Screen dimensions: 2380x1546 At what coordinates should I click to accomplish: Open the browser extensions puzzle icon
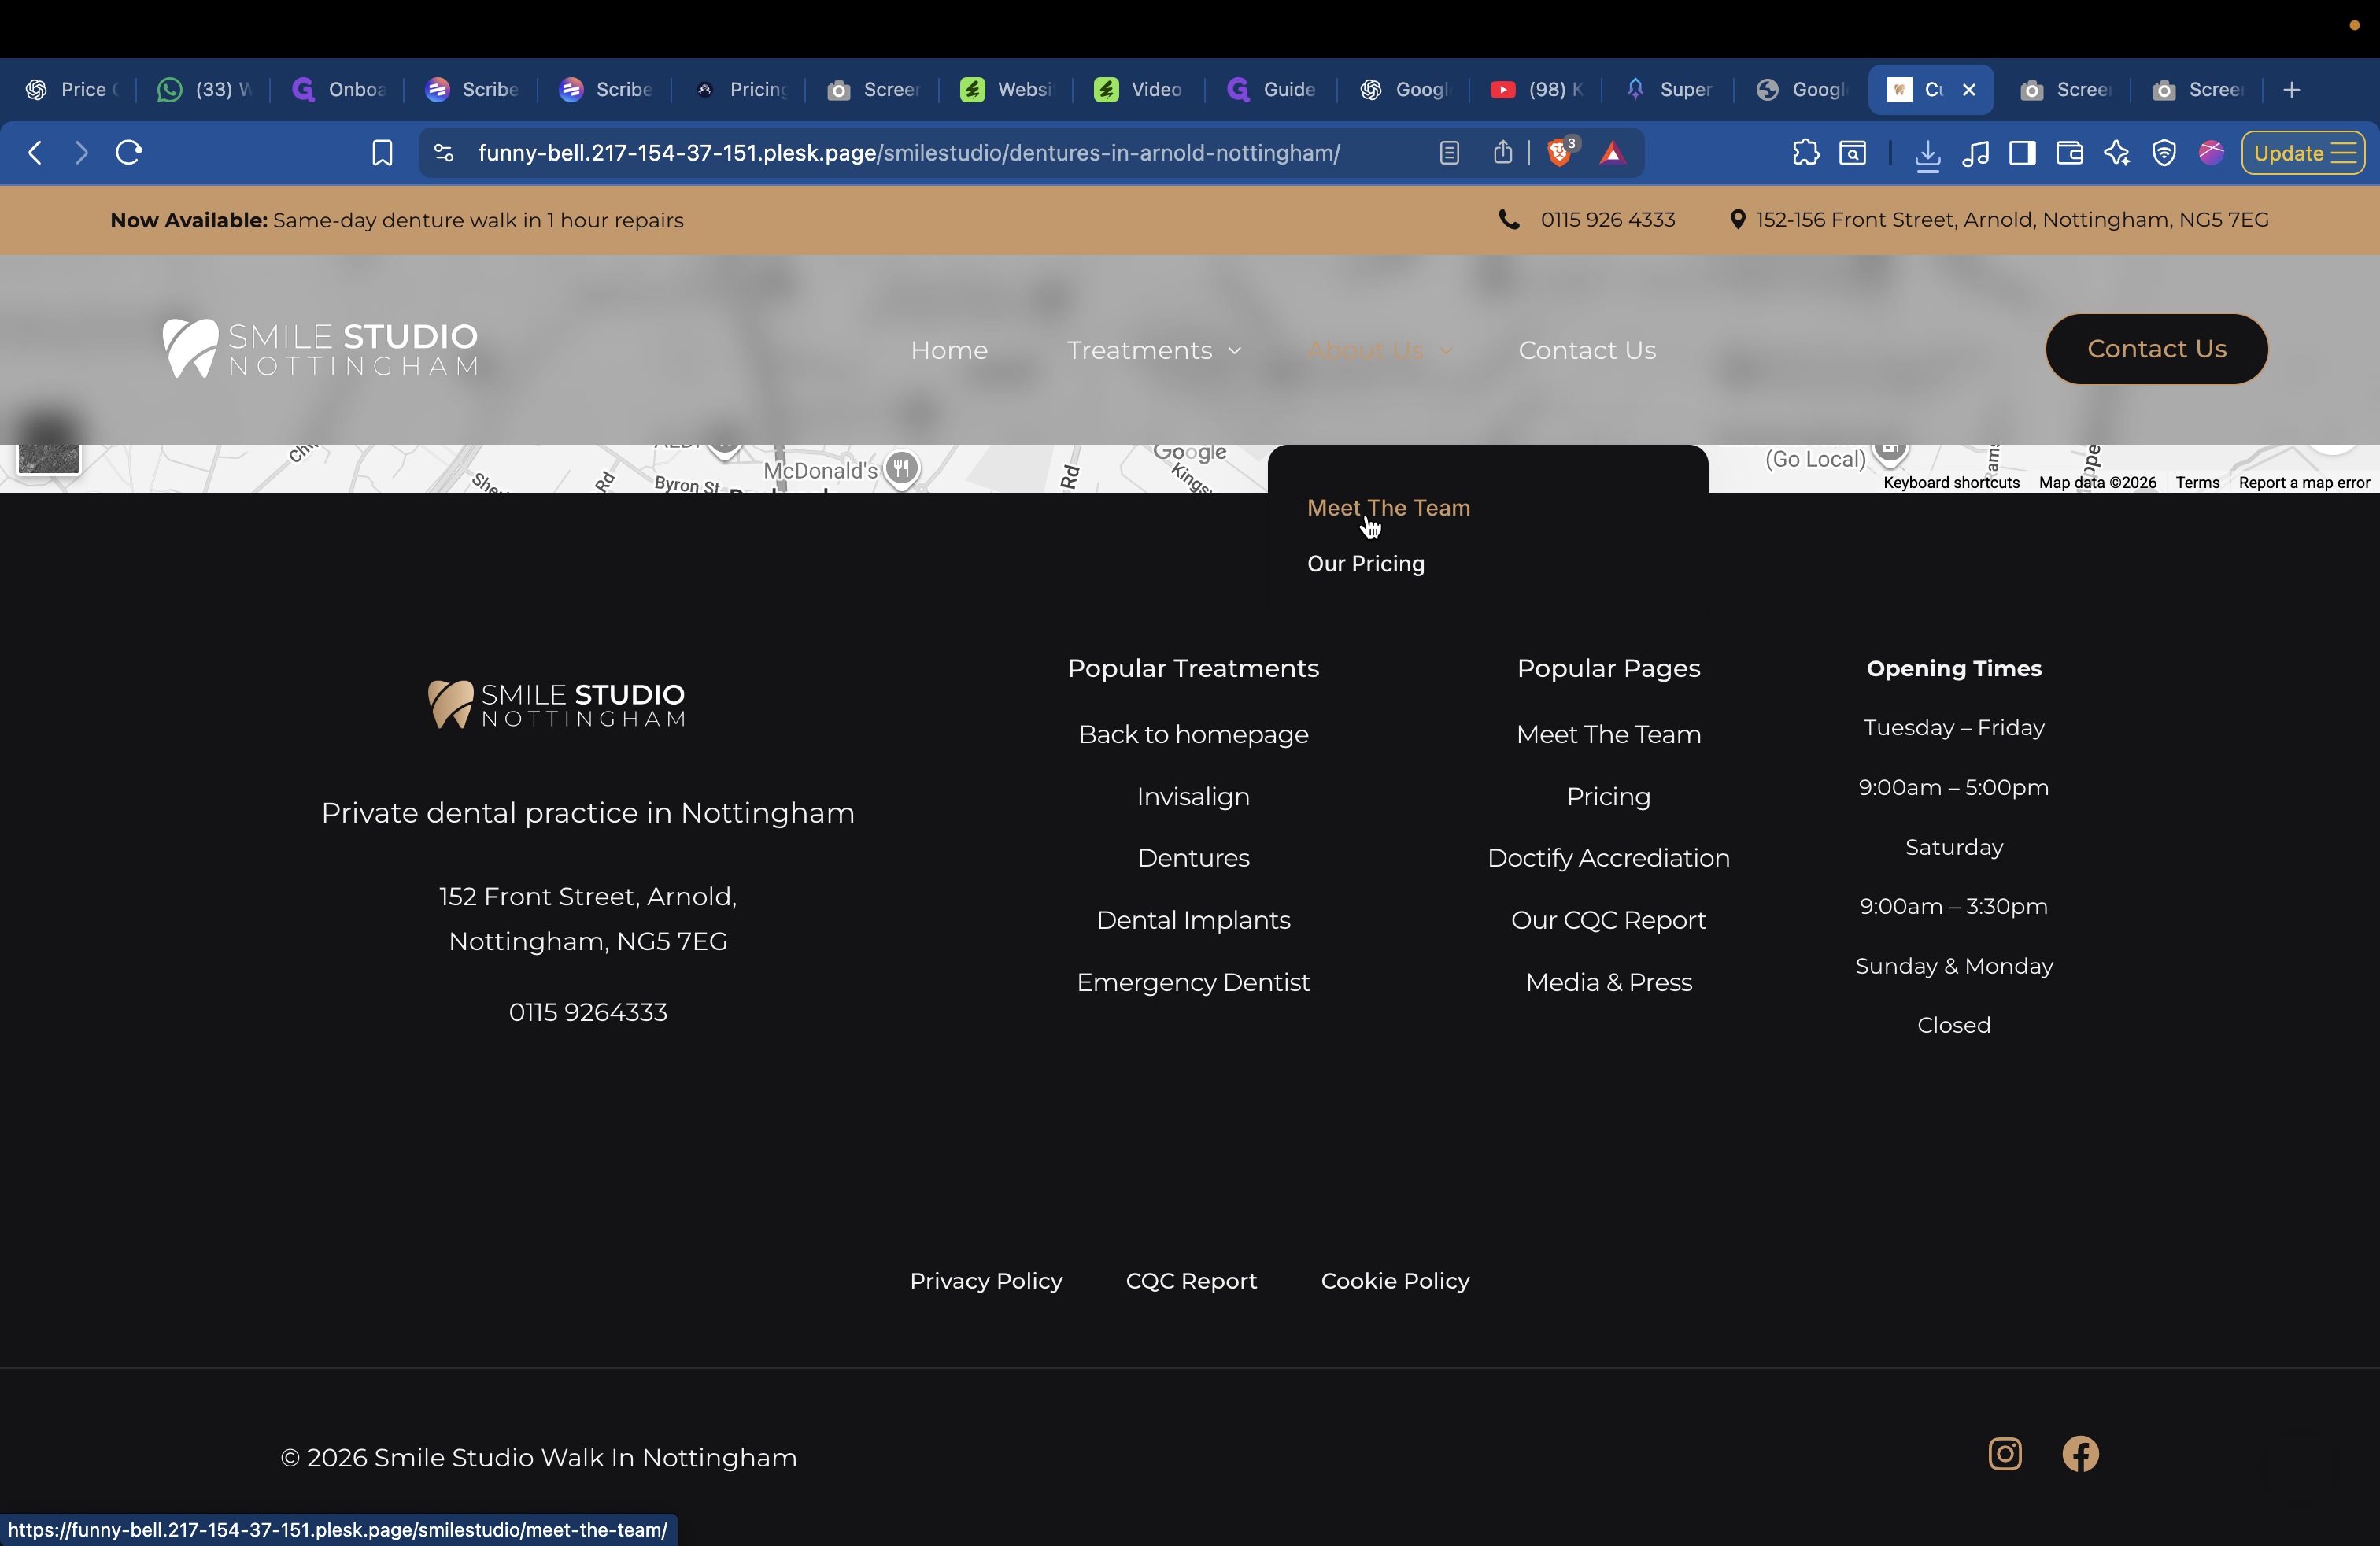click(1805, 153)
